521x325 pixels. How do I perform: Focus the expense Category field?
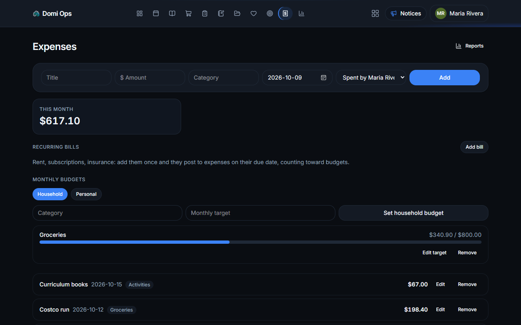click(x=223, y=78)
